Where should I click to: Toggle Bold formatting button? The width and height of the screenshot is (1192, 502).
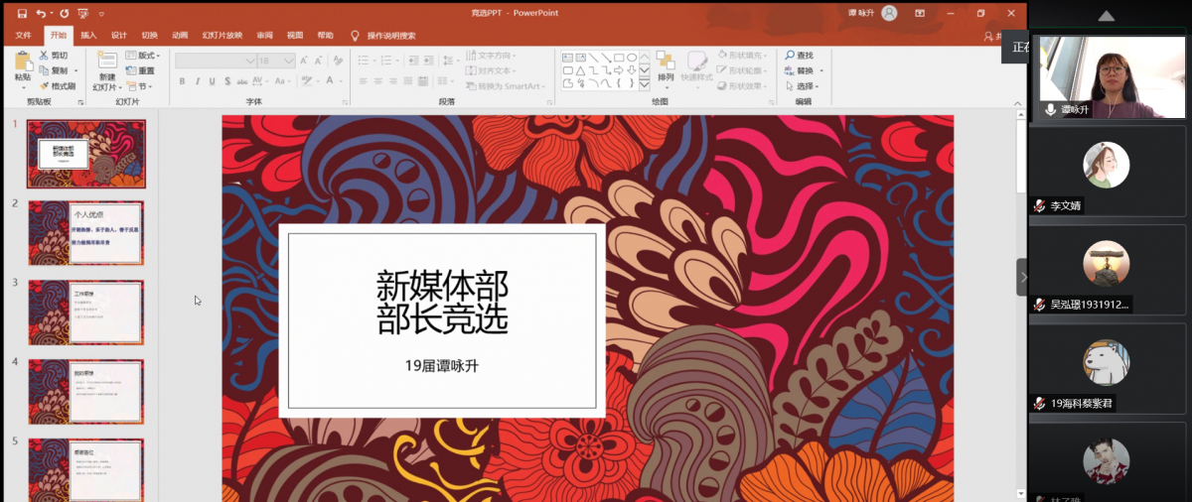click(x=182, y=81)
